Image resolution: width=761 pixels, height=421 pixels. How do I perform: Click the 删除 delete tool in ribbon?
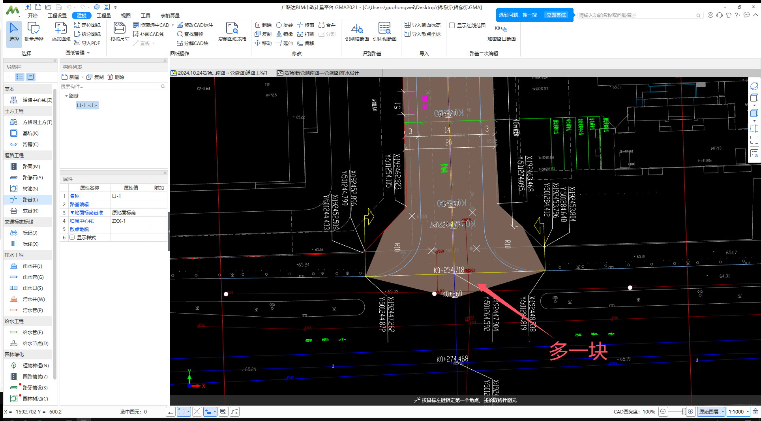tap(263, 25)
